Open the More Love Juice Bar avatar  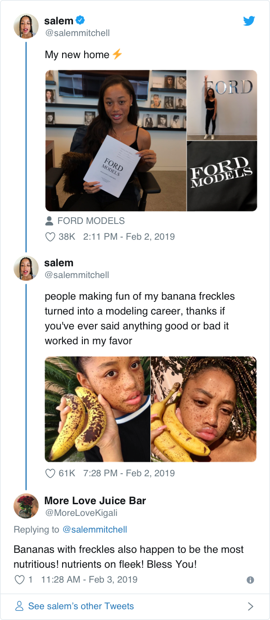[26, 506]
